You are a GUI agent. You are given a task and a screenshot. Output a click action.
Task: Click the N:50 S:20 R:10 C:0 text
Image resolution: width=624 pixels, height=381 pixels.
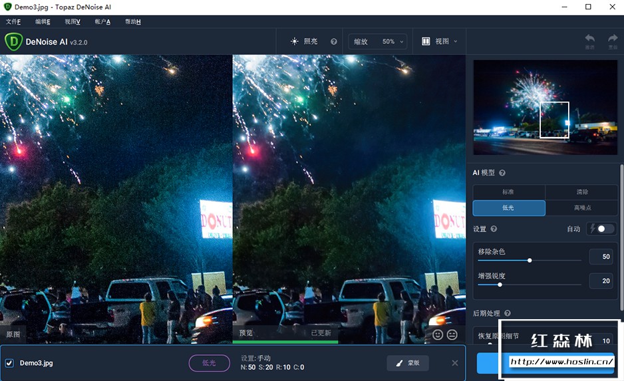272,368
